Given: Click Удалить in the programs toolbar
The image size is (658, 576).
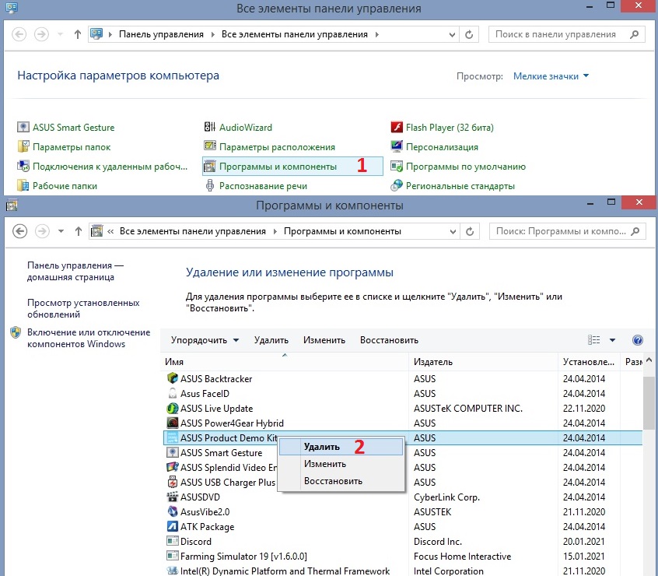Looking at the screenshot, I should coord(271,340).
